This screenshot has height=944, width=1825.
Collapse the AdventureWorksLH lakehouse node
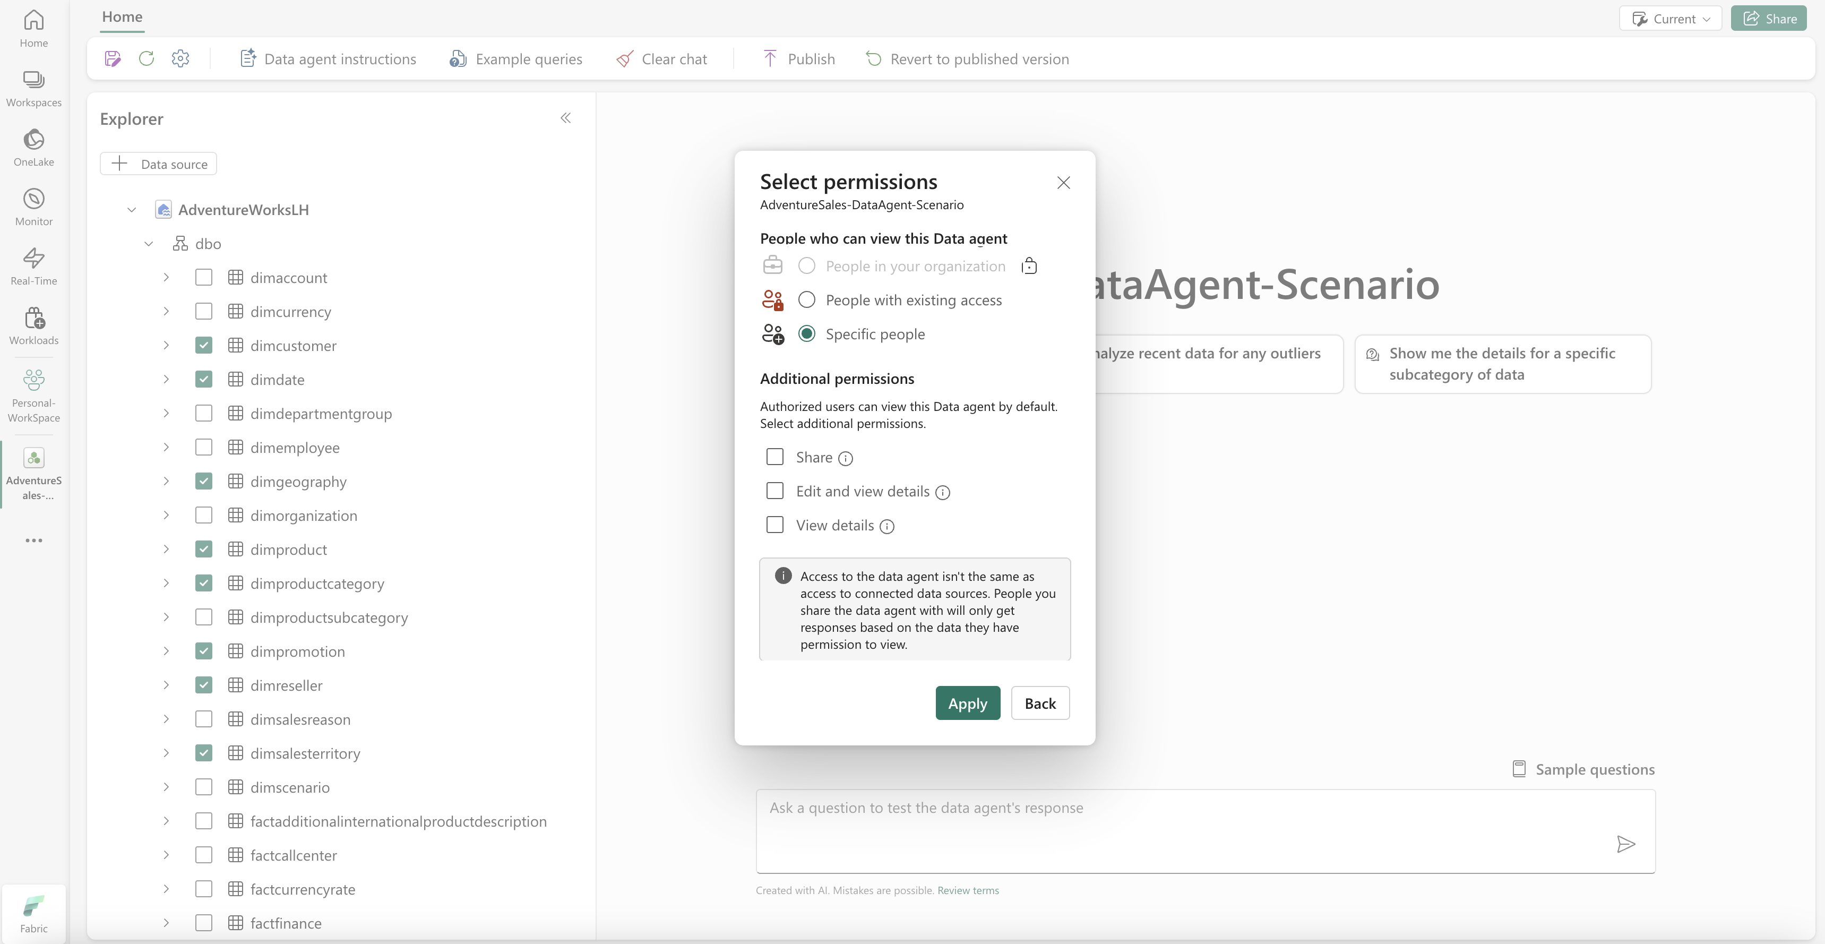pyautogui.click(x=132, y=210)
